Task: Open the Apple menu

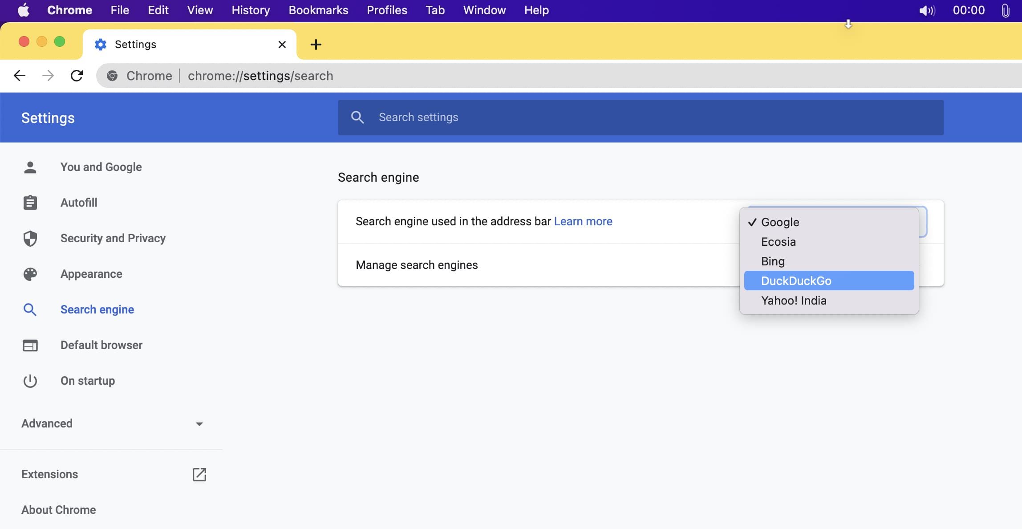Action: [x=23, y=10]
